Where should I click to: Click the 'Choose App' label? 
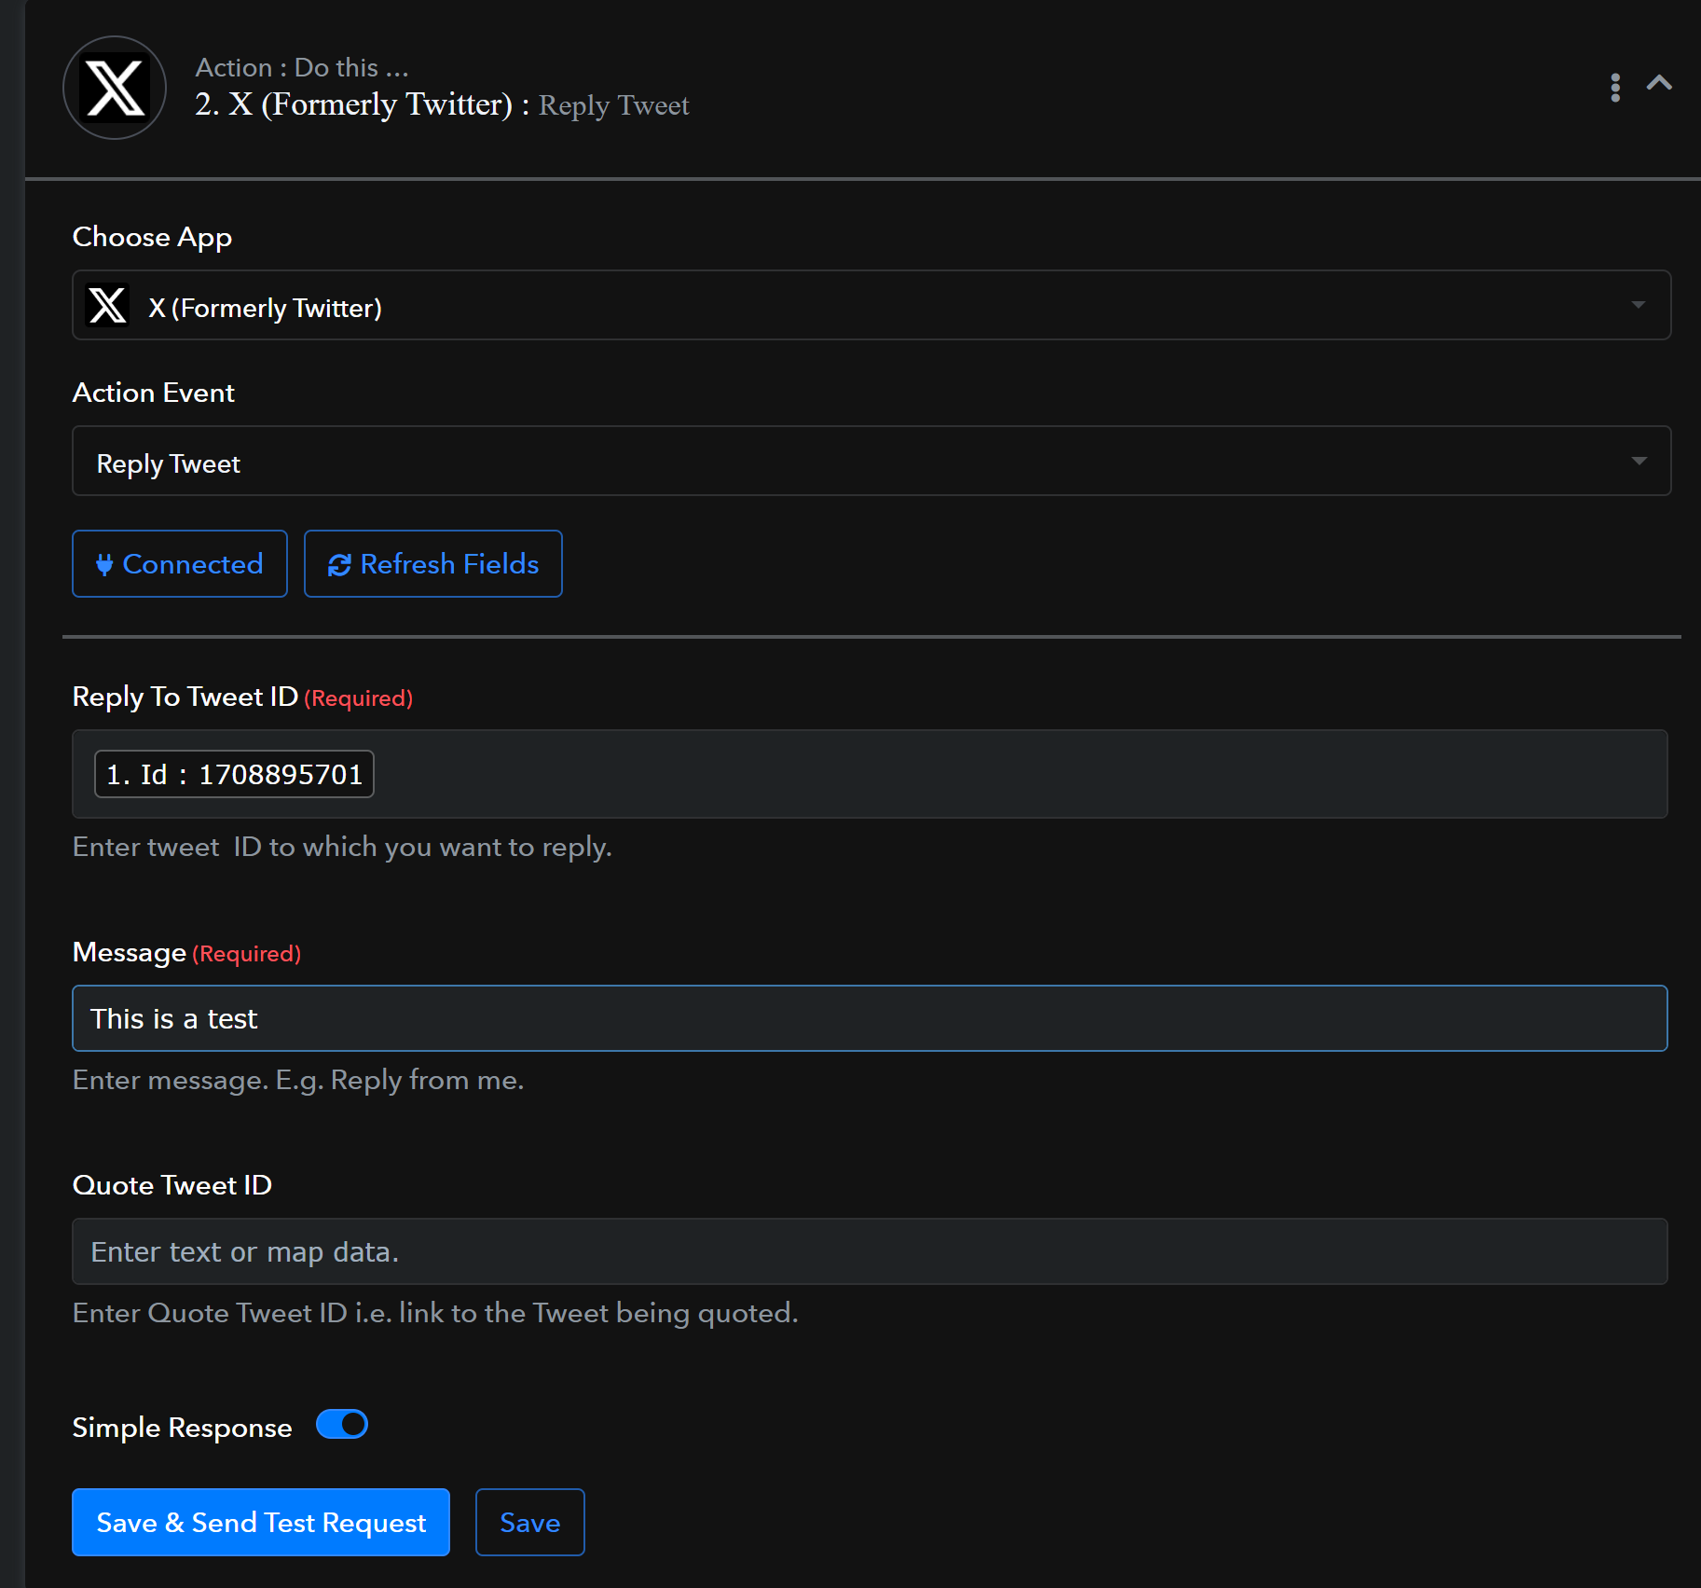pyautogui.click(x=152, y=238)
